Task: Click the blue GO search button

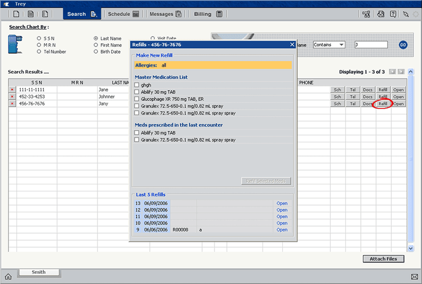Action: pos(403,45)
